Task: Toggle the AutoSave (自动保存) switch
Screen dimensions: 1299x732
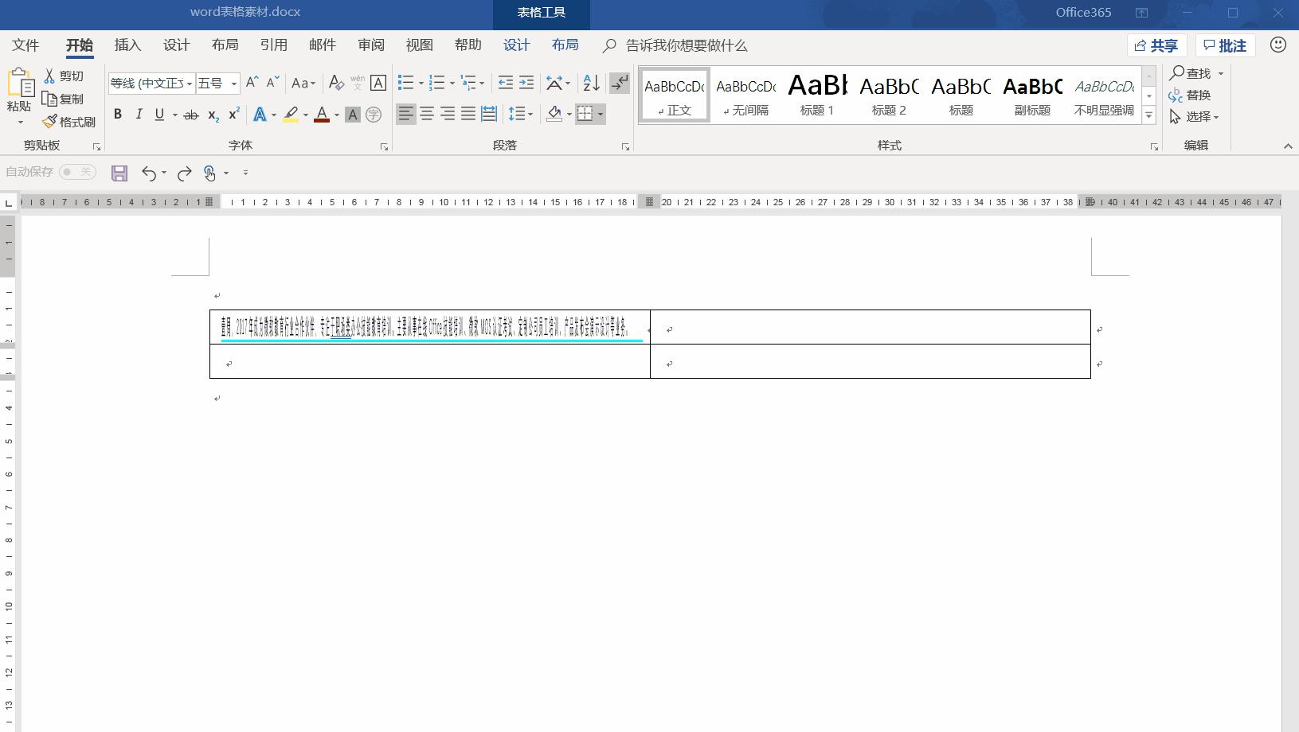Action: click(77, 172)
